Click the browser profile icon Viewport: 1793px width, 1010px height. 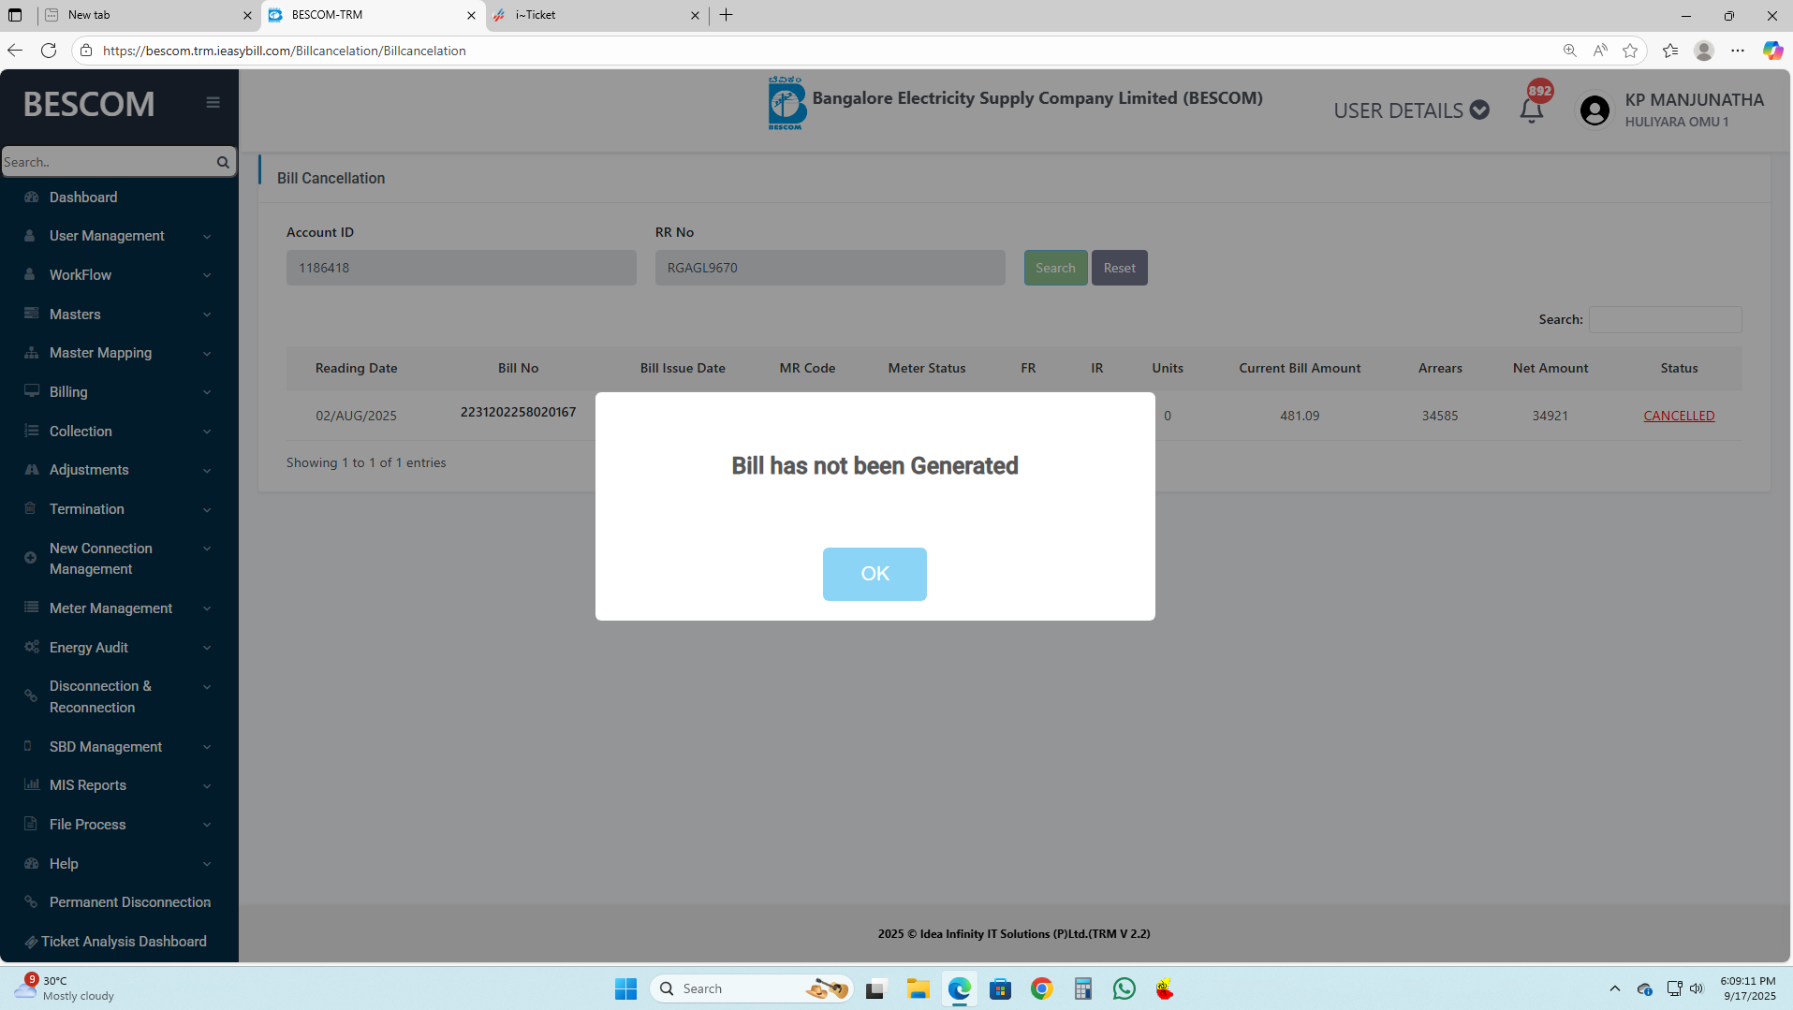(1704, 51)
